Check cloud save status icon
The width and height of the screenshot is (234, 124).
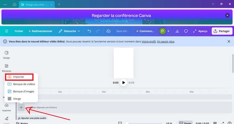click(108, 31)
